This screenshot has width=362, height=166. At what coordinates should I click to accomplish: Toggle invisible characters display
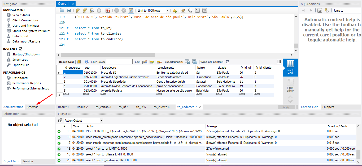[197, 11]
